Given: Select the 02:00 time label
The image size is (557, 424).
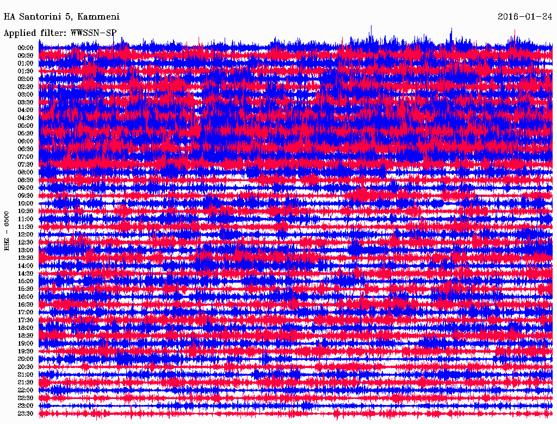Looking at the screenshot, I should (25, 79).
